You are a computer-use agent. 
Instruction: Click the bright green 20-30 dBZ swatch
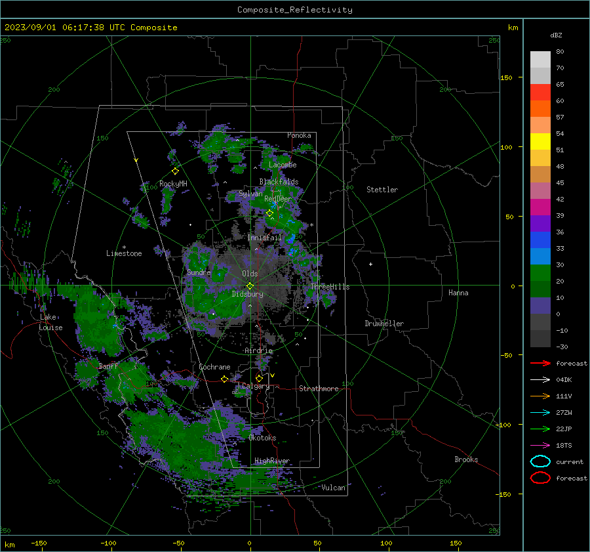[x=540, y=273]
